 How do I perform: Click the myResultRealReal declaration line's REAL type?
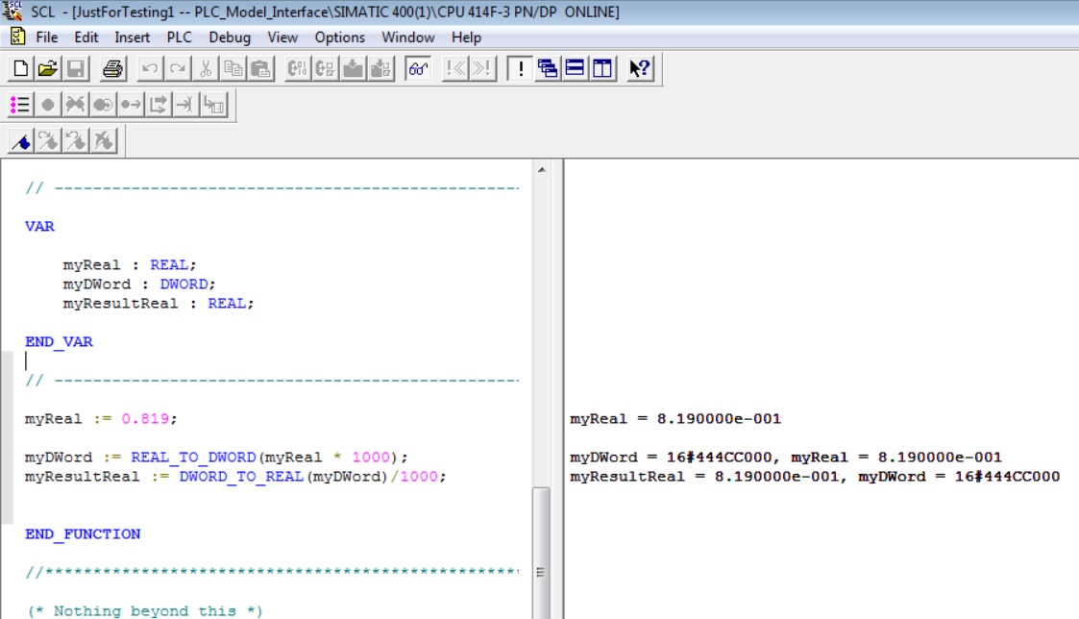point(227,304)
